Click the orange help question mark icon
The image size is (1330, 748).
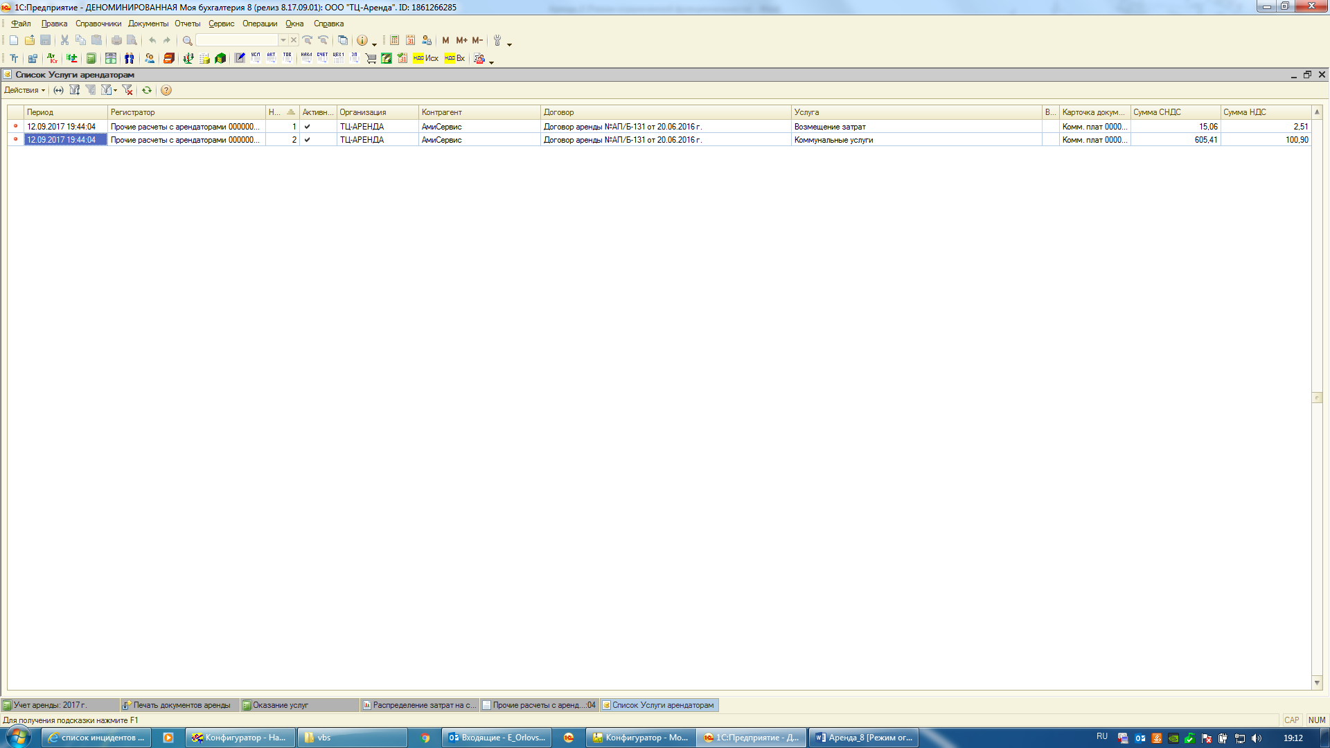pyautogui.click(x=166, y=90)
